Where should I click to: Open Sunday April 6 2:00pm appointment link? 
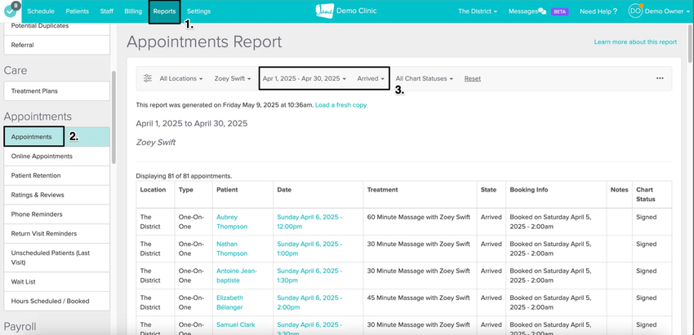309,302
